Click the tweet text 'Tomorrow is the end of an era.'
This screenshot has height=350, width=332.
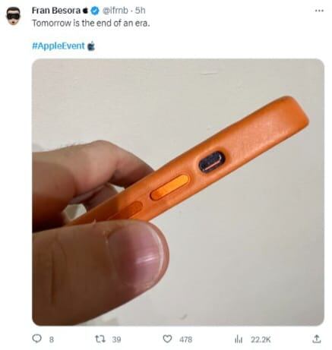(x=91, y=24)
